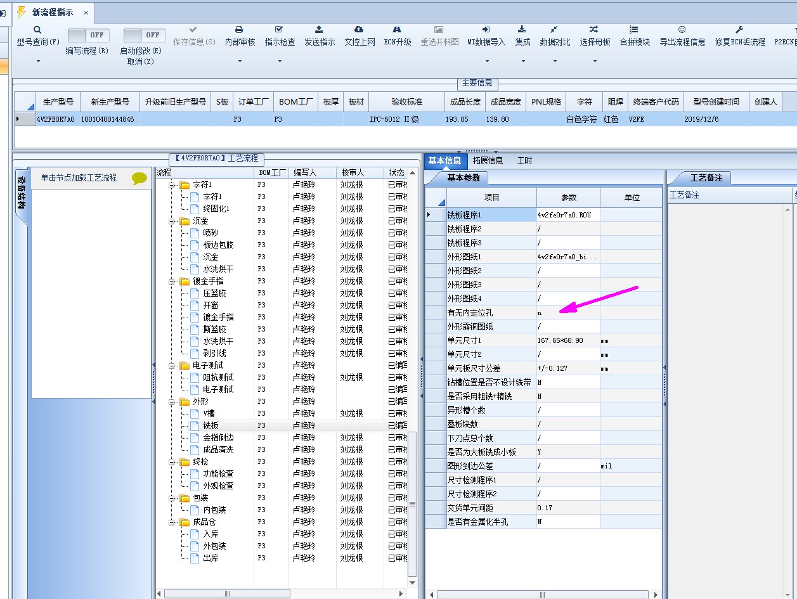797x599 pixels.
Task: Click the ECN升级 binoculars icon
Action: (x=397, y=30)
